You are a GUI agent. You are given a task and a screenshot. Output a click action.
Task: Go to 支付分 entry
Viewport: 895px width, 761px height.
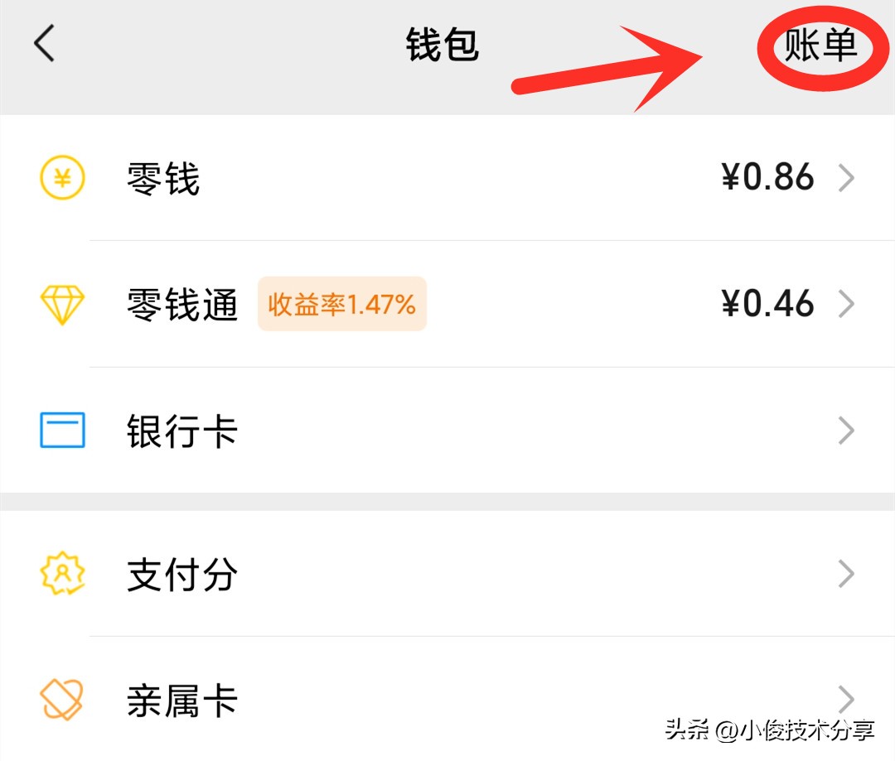[182, 575]
